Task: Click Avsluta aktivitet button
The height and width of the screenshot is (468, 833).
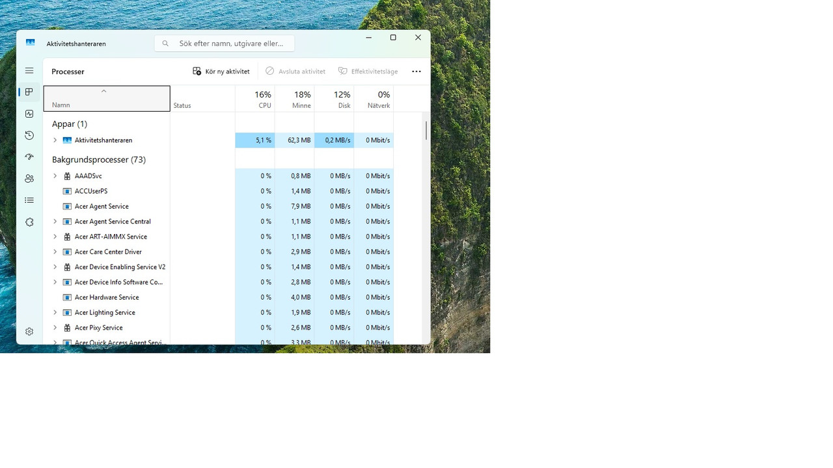Action: click(x=295, y=71)
